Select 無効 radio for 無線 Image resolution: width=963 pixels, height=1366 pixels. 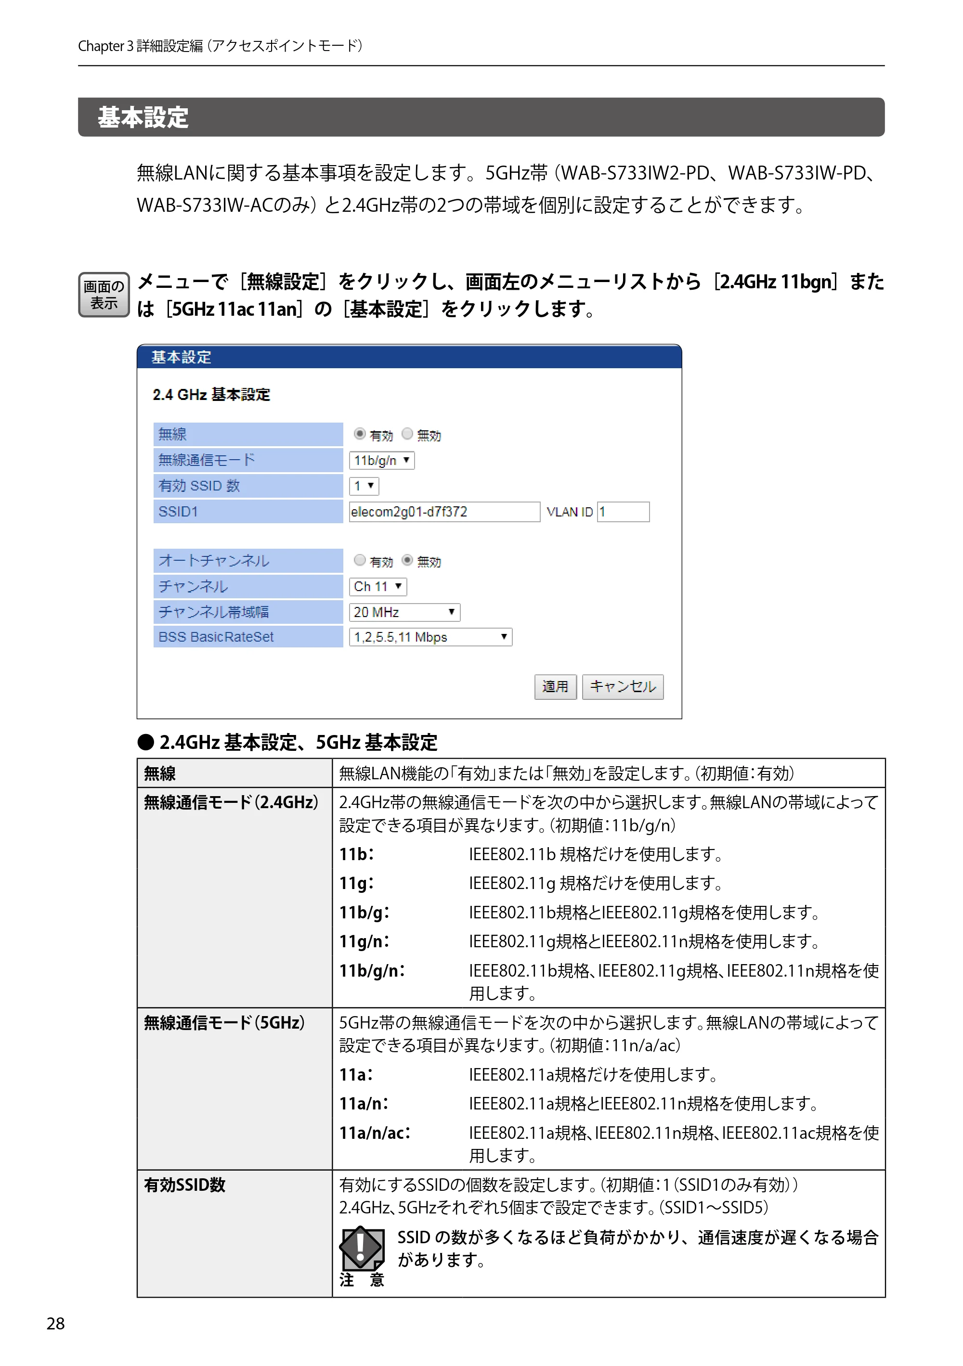point(407,434)
